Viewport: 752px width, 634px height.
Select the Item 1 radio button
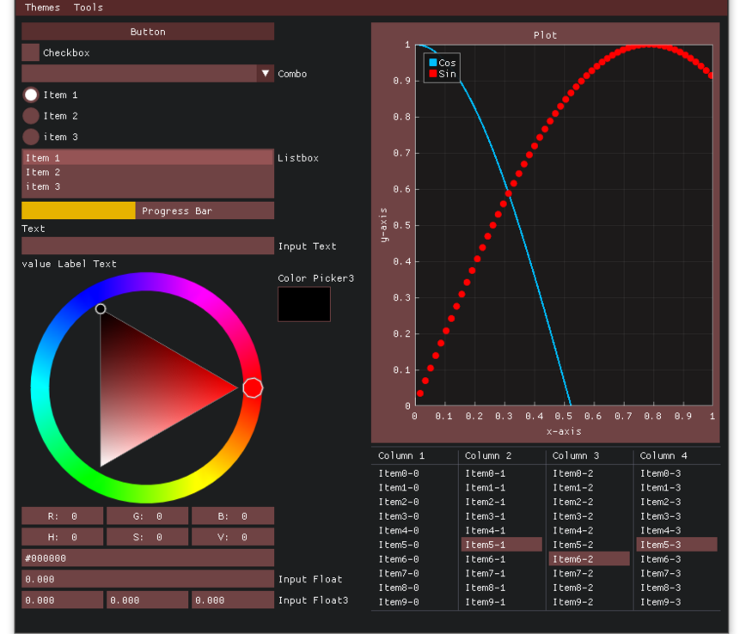pos(31,94)
